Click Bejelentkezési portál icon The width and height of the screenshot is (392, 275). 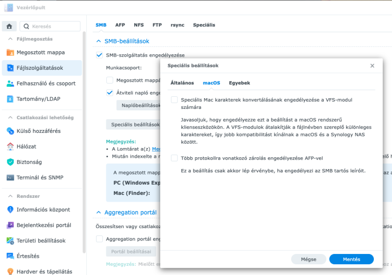(10, 225)
